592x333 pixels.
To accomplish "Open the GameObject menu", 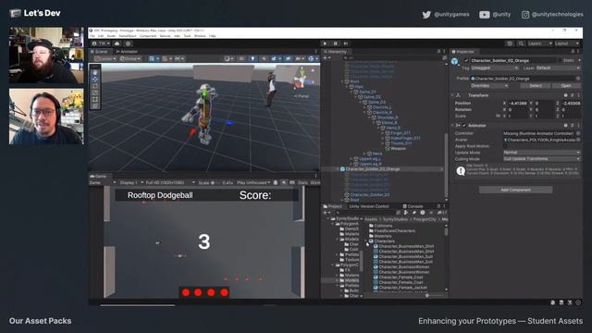I will coord(128,36).
